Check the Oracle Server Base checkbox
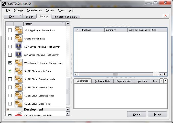 click(10, 38)
